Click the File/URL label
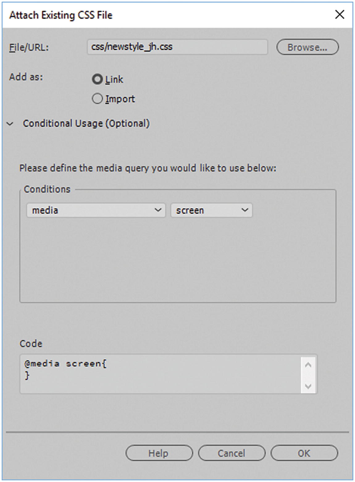355x482 pixels. click(x=29, y=48)
